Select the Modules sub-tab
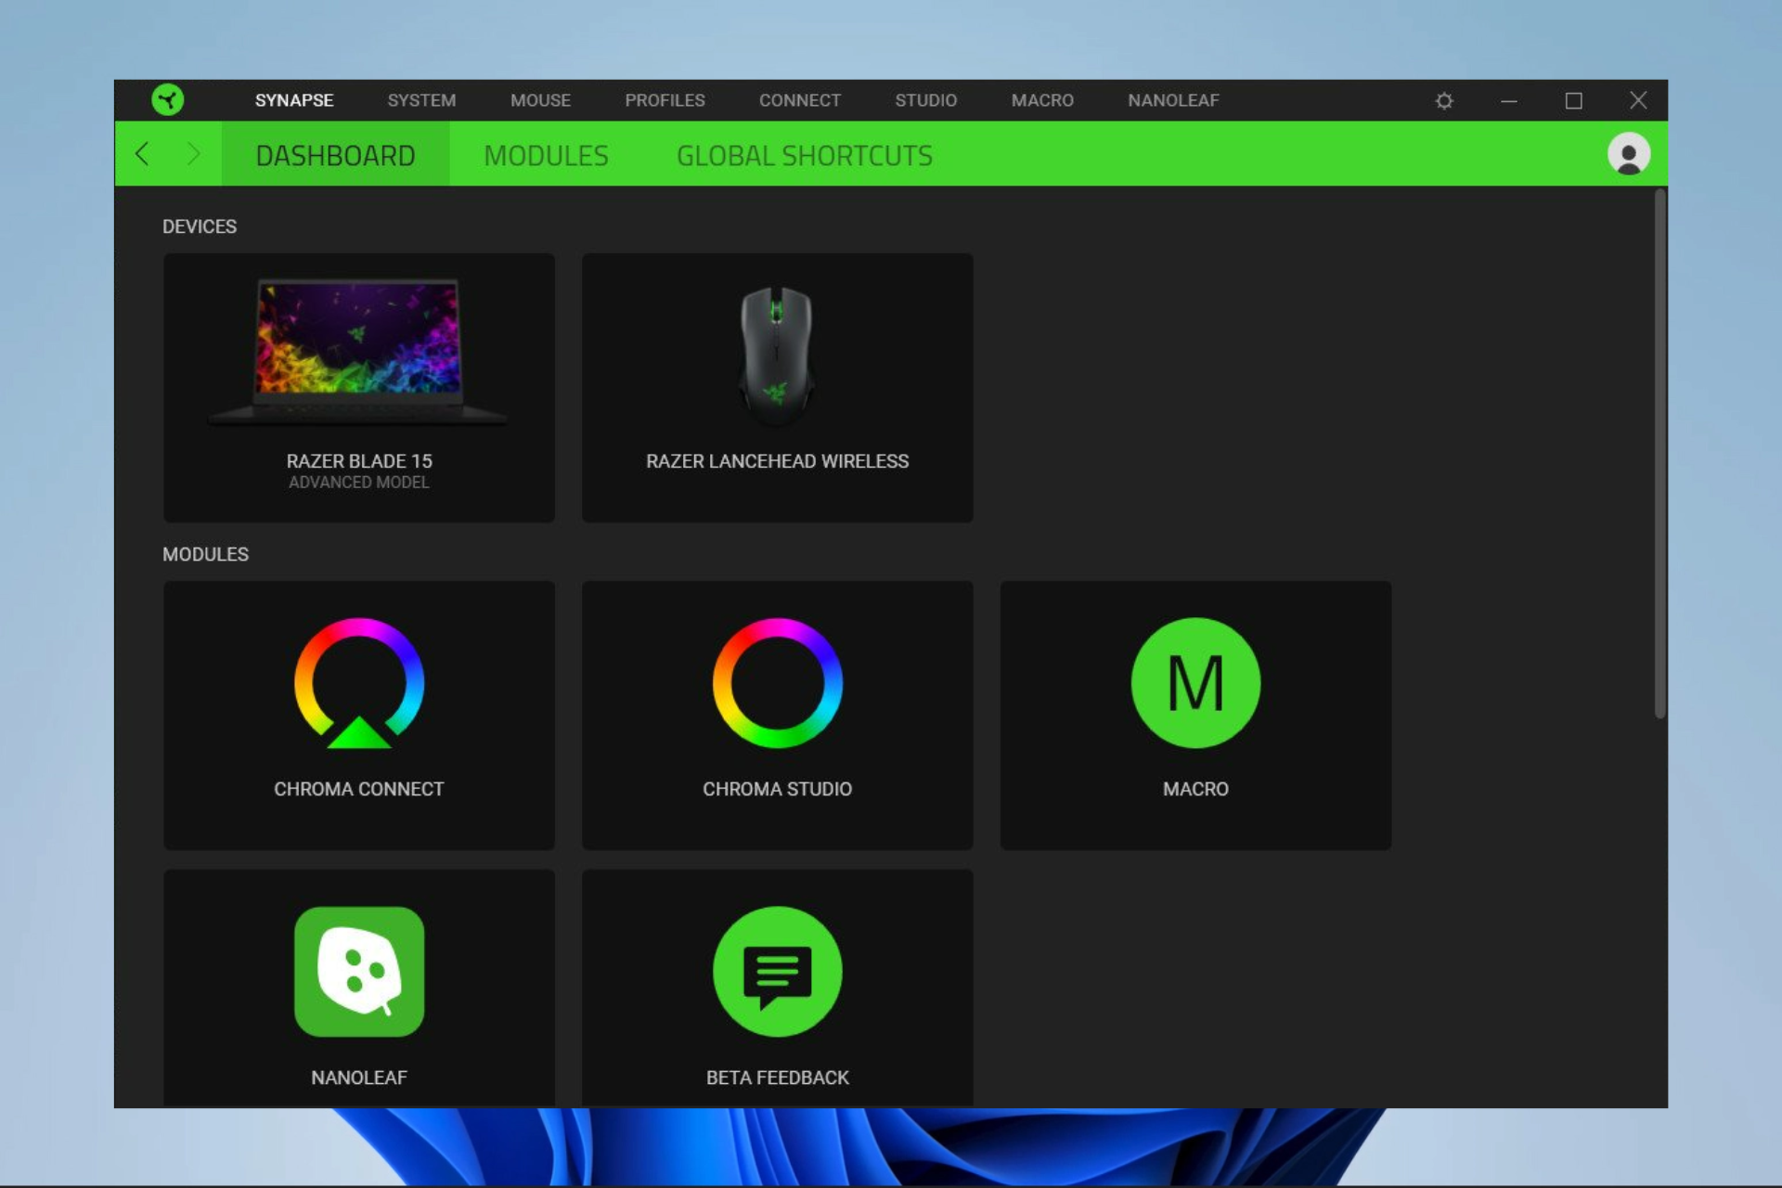1782x1188 pixels. point(546,155)
